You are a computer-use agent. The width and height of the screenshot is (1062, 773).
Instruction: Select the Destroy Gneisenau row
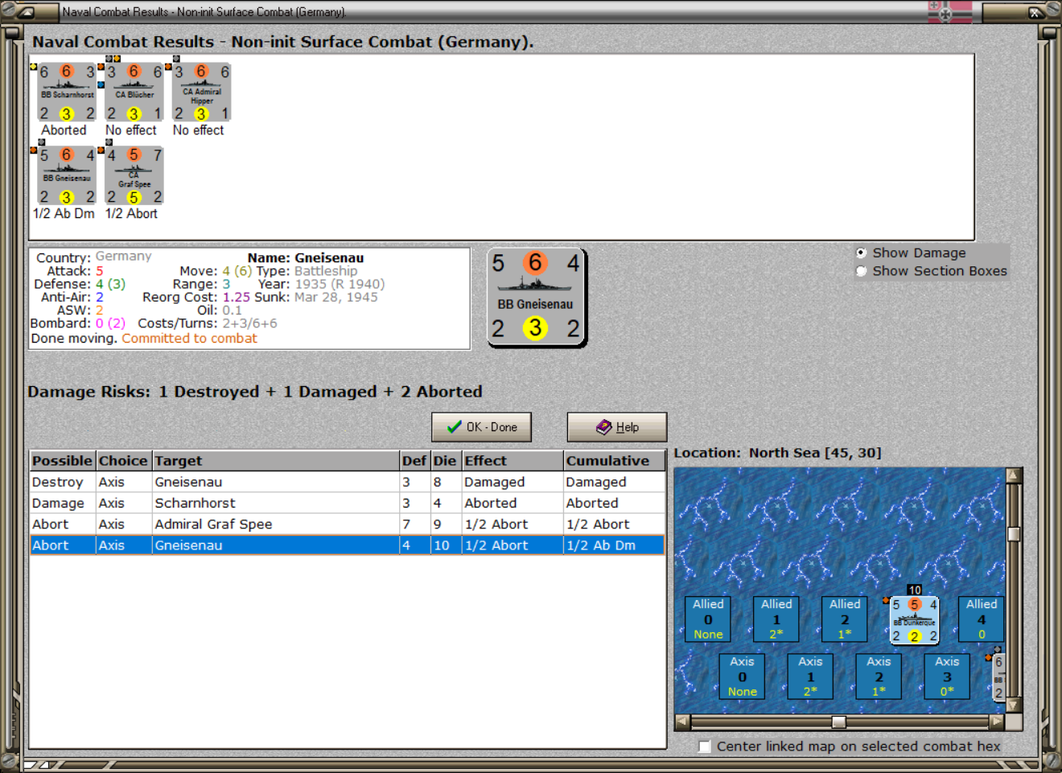[x=347, y=482]
